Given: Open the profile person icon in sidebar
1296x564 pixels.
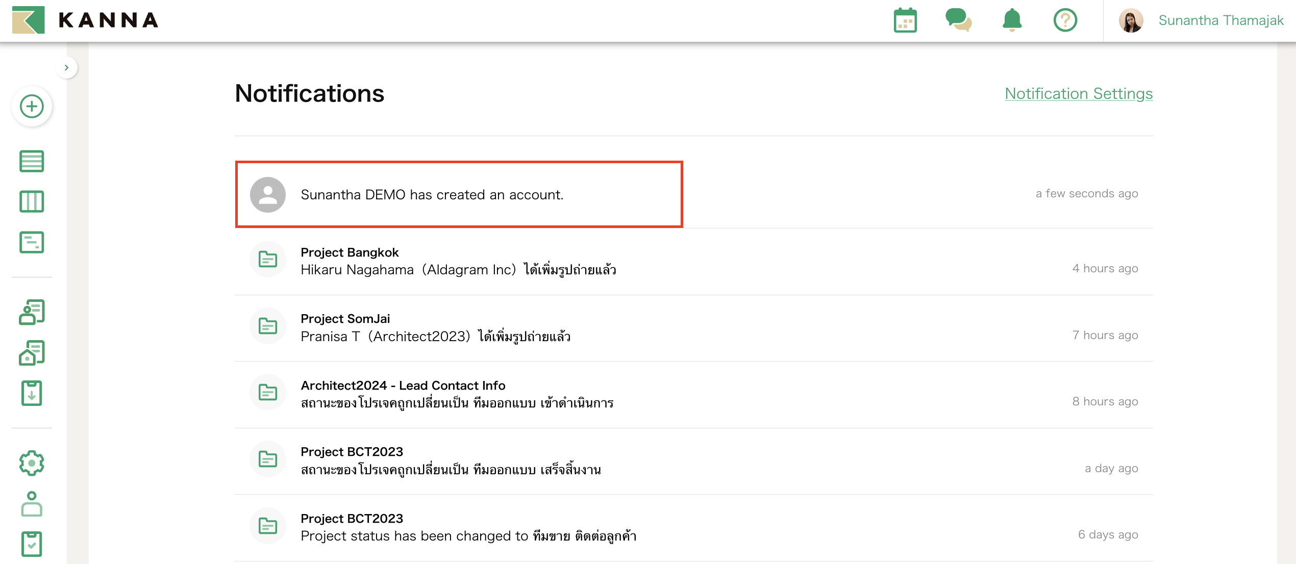Looking at the screenshot, I should [32, 504].
